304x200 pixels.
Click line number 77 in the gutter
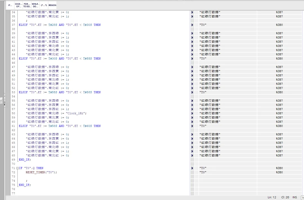pyautogui.click(x=14, y=194)
